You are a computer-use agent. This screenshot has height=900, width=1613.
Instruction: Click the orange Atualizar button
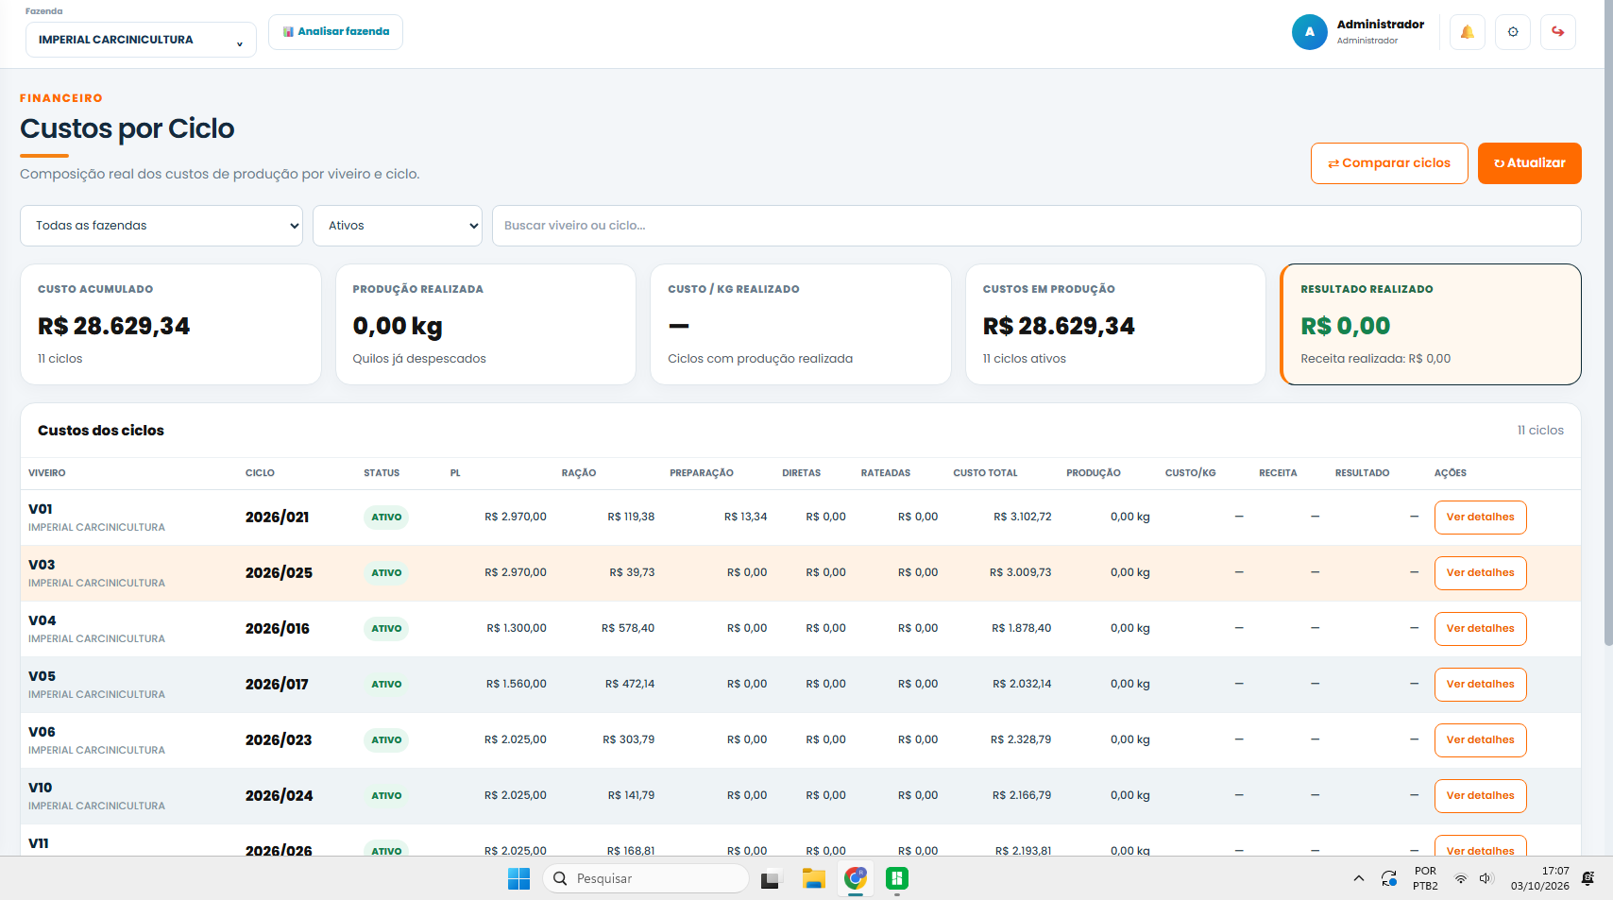[1530, 163]
